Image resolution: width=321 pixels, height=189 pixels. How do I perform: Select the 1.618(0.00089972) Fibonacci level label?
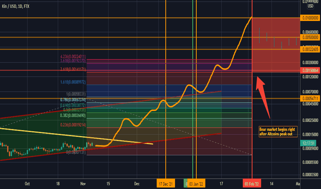click(73, 82)
